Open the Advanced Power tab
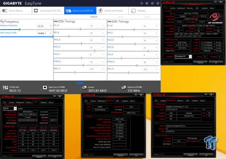Screen dimensions: 226x159 (x=112, y=11)
